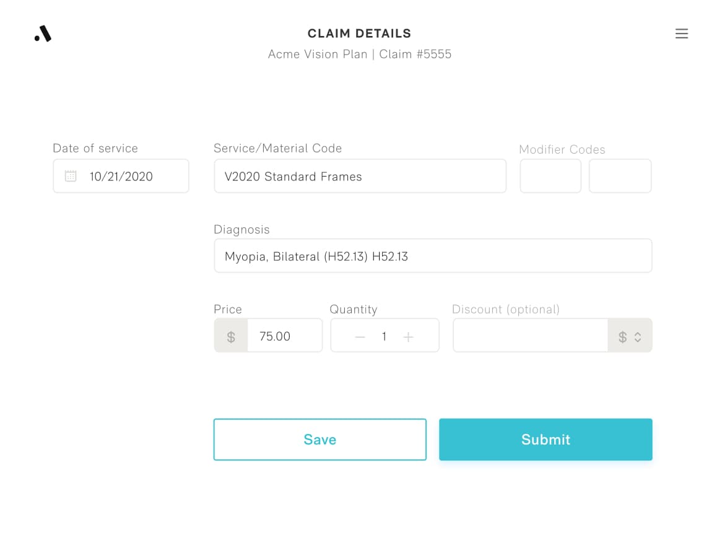The width and height of the screenshot is (722, 543).
Task: Open the hamburger menu
Action: (681, 33)
